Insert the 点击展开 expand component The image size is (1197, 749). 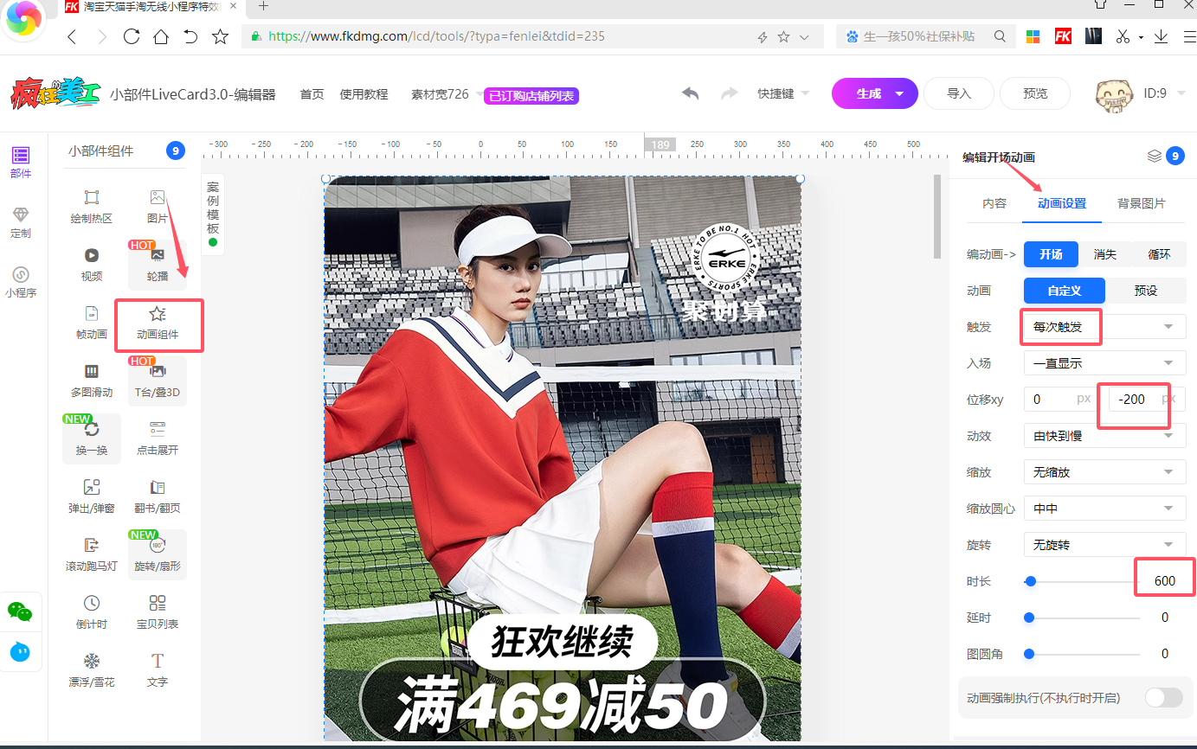tap(157, 439)
